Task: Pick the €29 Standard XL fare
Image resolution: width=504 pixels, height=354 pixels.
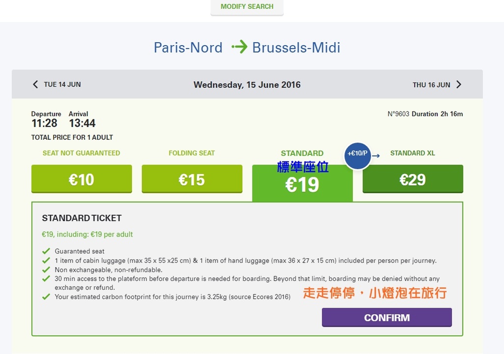Action: [x=413, y=179]
